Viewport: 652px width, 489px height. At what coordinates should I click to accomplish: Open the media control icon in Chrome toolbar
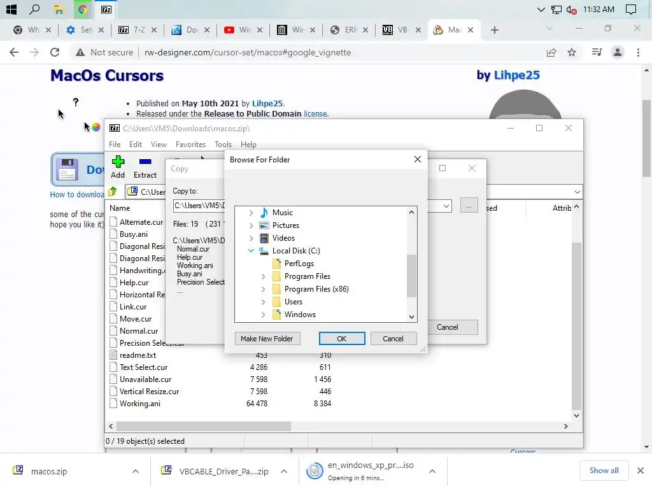597,52
